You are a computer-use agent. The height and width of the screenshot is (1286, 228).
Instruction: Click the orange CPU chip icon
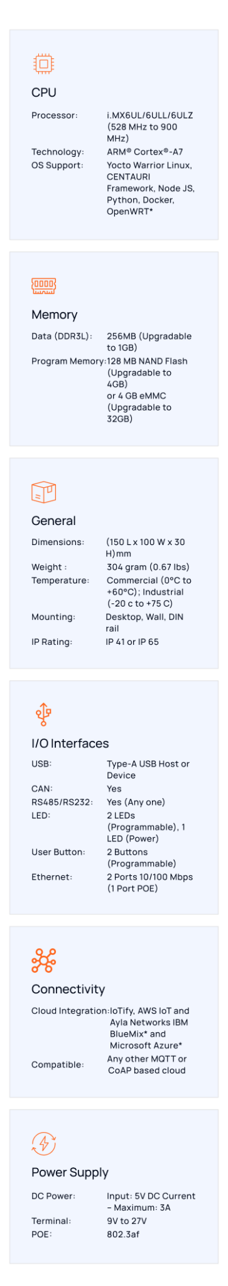coord(43,64)
